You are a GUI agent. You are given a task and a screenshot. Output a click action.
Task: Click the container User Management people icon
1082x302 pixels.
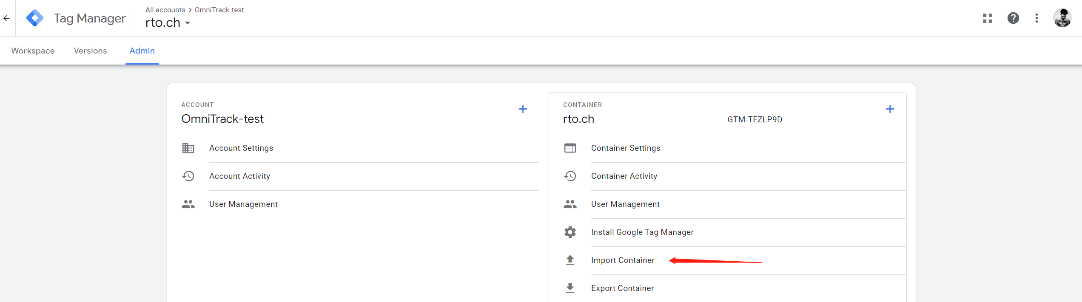coord(570,204)
